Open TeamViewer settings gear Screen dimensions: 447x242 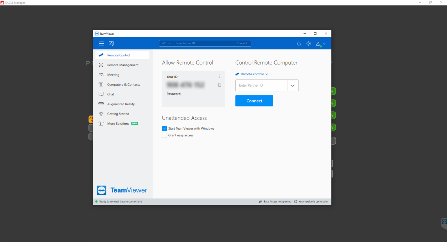(309, 44)
